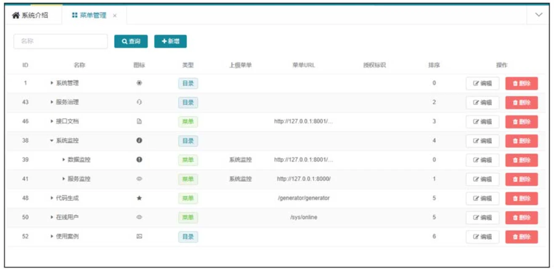Click the exclamation icon in 数据监控 row
Screen dimensions: 555x273
139,160
